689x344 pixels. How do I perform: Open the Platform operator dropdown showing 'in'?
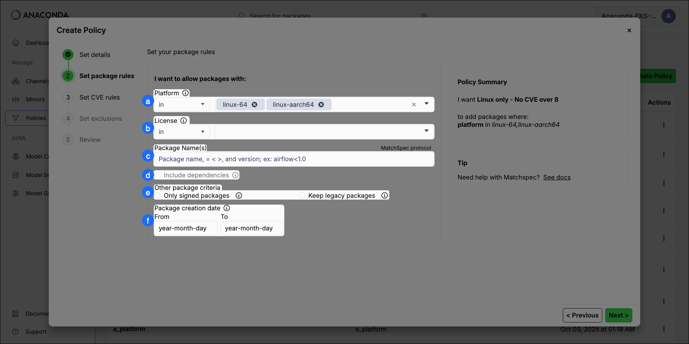click(x=181, y=104)
